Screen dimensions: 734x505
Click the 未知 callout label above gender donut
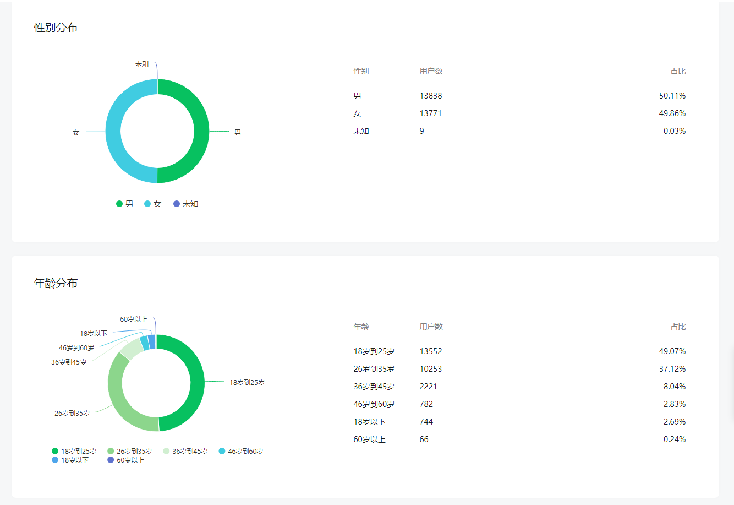[142, 64]
